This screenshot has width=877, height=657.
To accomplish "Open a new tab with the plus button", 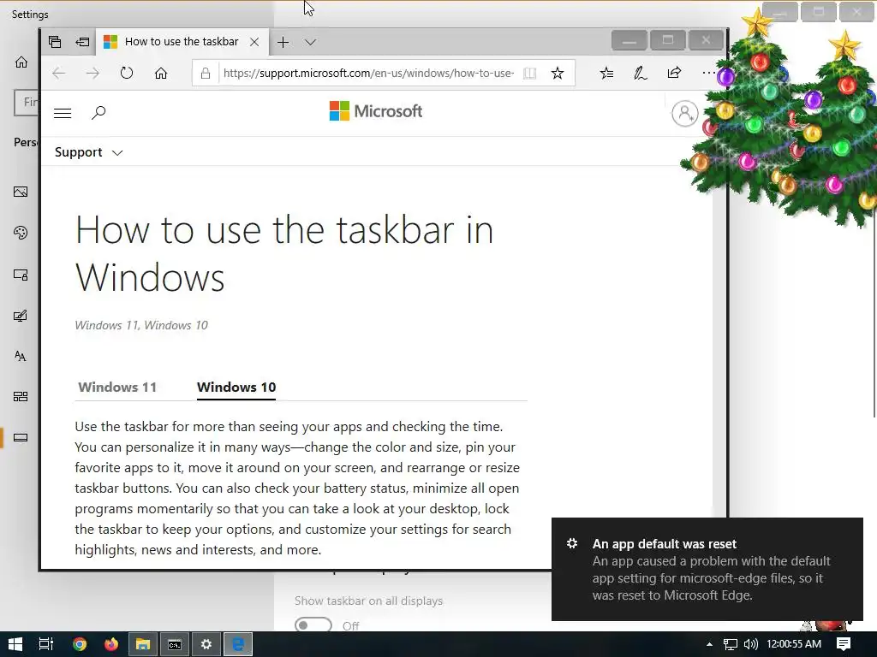I will pyautogui.click(x=283, y=42).
